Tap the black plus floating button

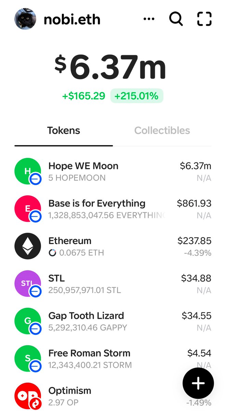tap(198, 383)
